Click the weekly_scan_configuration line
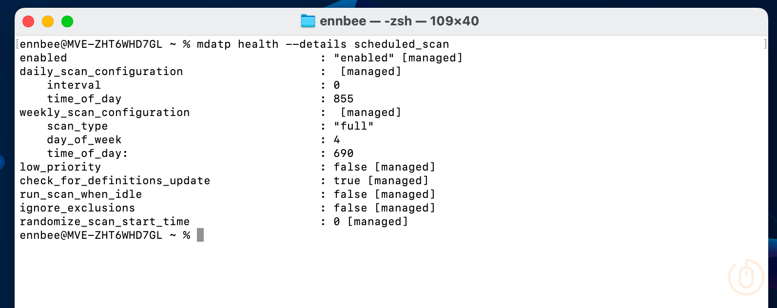Viewport: 777px width, 308px height. (104, 112)
